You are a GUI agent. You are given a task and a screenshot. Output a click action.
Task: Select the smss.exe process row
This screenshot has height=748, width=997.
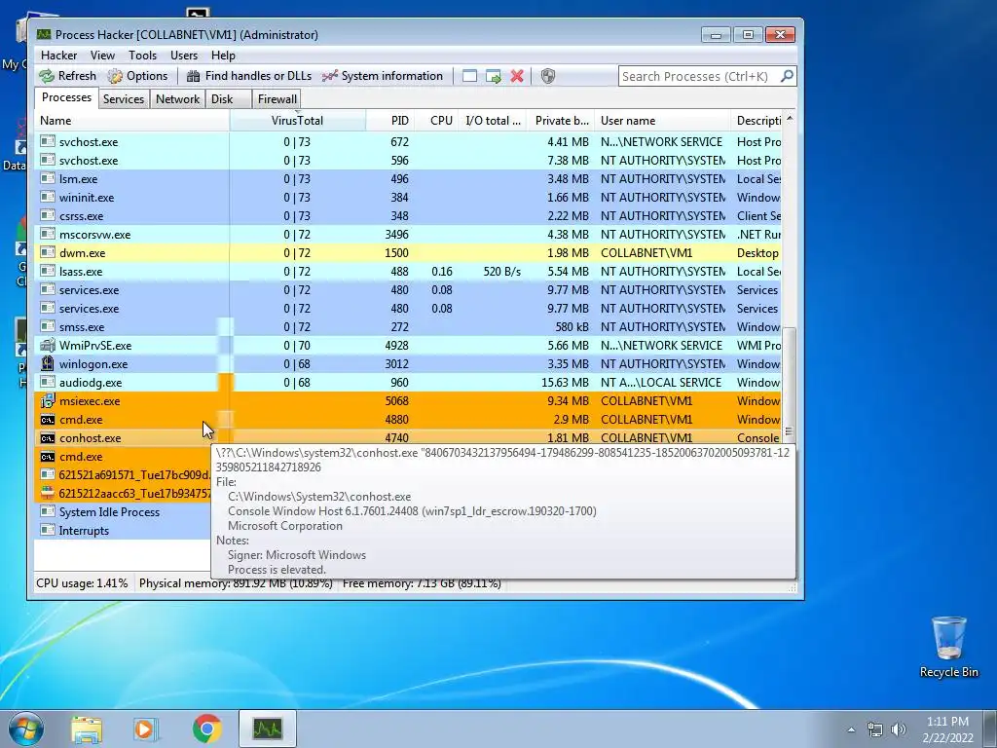[408, 327]
